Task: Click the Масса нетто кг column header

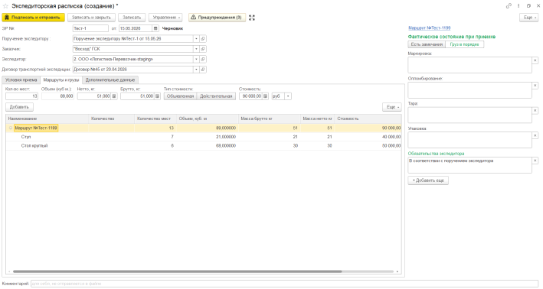Action: click(317, 119)
